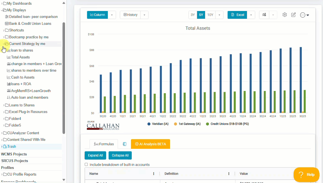
Task: Open the chart settings gear icon
Action: 285,15
